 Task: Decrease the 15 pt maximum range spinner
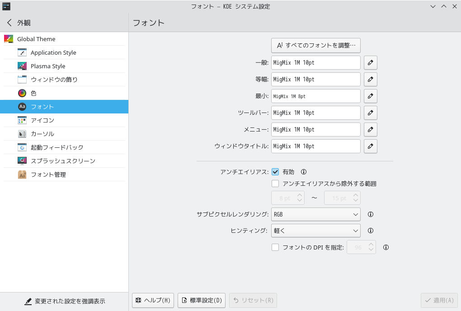[x=355, y=201]
